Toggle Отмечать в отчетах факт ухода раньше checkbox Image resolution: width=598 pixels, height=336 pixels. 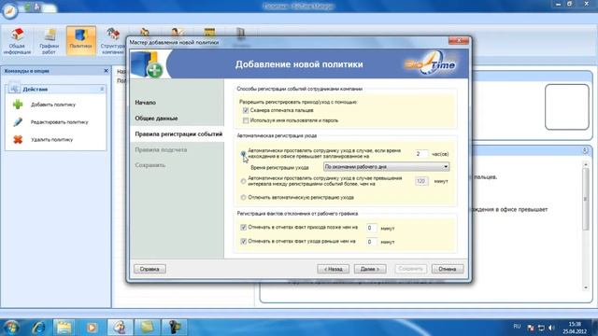243,242
